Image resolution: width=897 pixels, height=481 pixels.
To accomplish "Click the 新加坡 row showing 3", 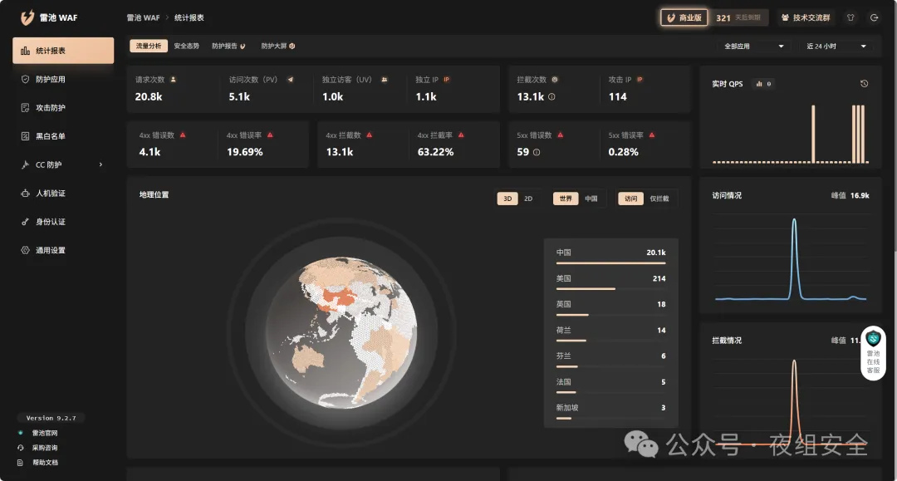I will pos(611,410).
